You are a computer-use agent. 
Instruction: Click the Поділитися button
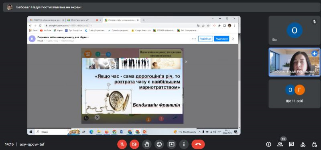[x=205, y=39]
